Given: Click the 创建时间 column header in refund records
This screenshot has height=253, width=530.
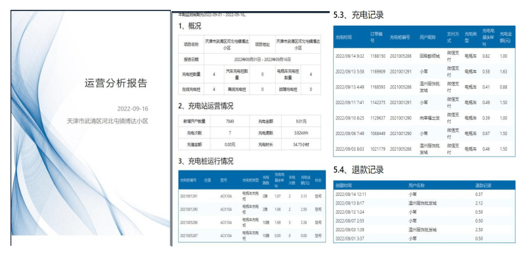Looking at the screenshot, I should 343,185.
